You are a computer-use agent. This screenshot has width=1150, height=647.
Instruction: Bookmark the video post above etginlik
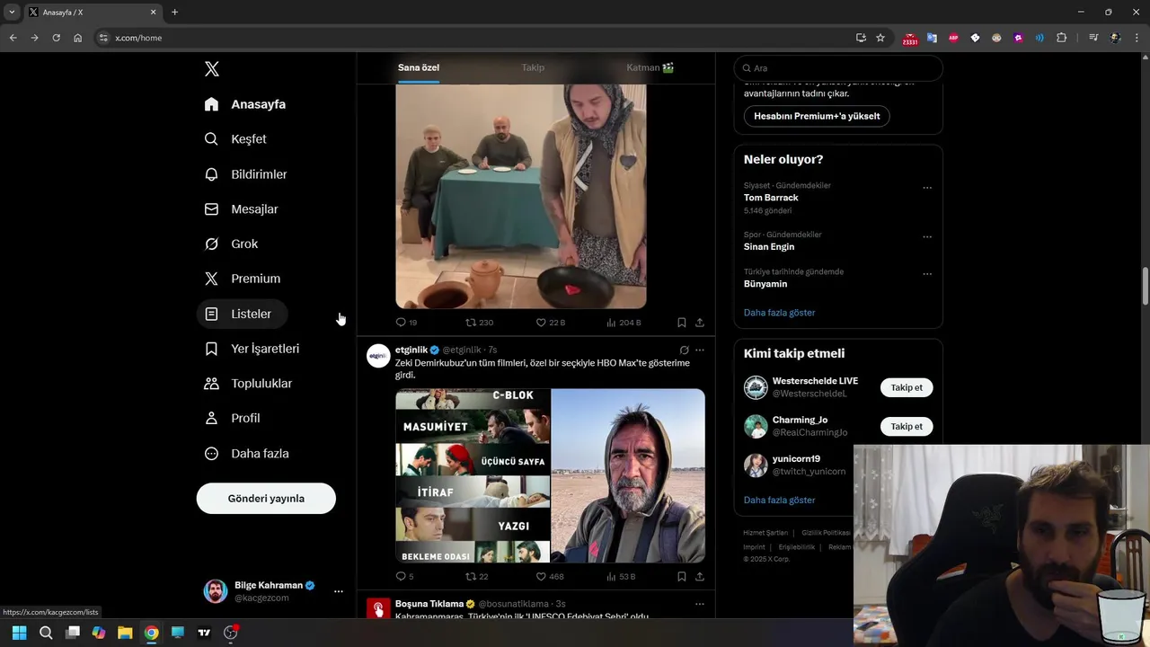pyautogui.click(x=682, y=323)
